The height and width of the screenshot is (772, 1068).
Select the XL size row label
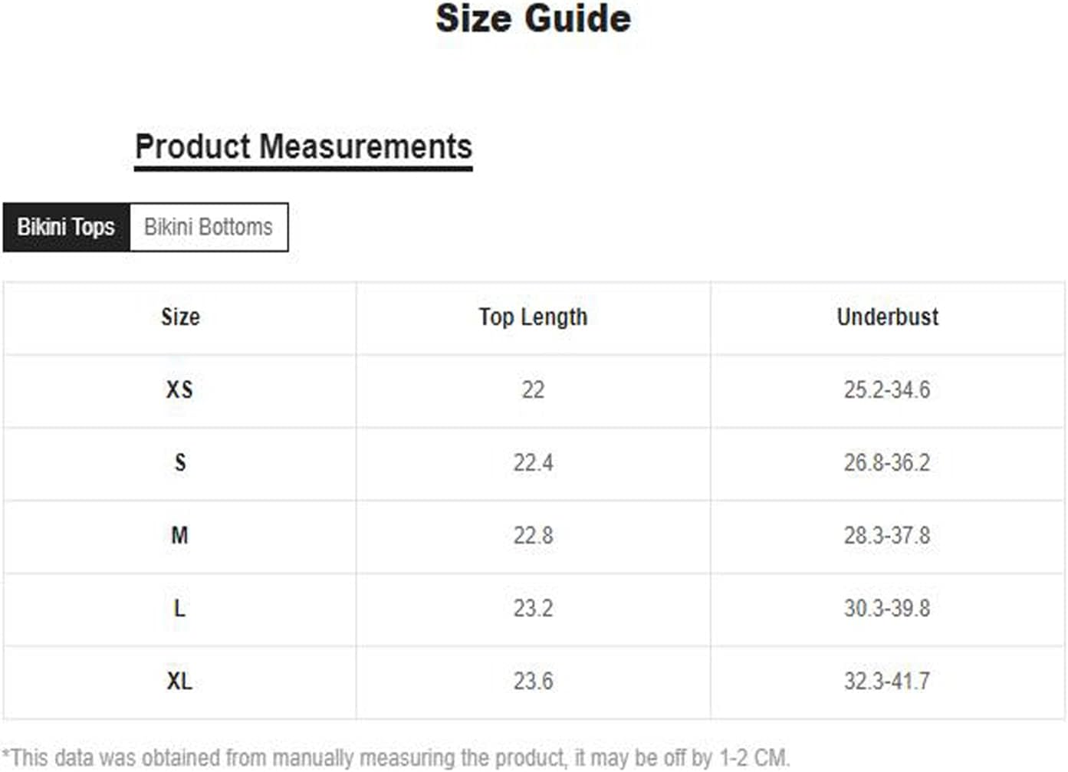click(x=180, y=681)
